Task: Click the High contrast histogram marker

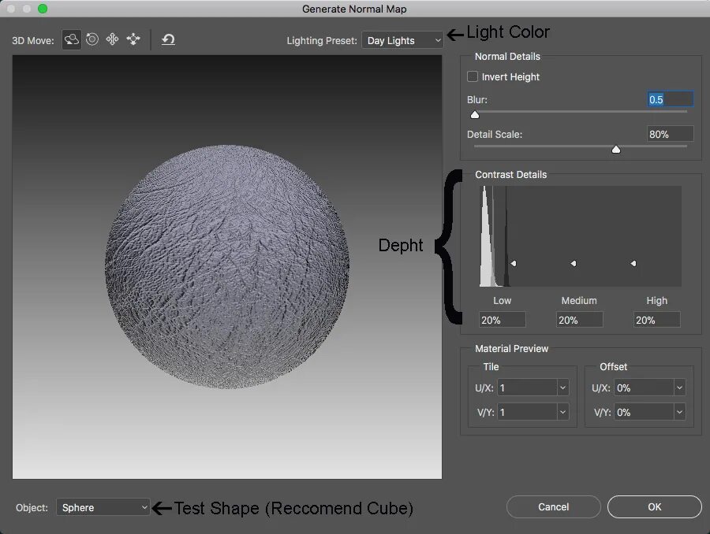Action: click(x=633, y=263)
